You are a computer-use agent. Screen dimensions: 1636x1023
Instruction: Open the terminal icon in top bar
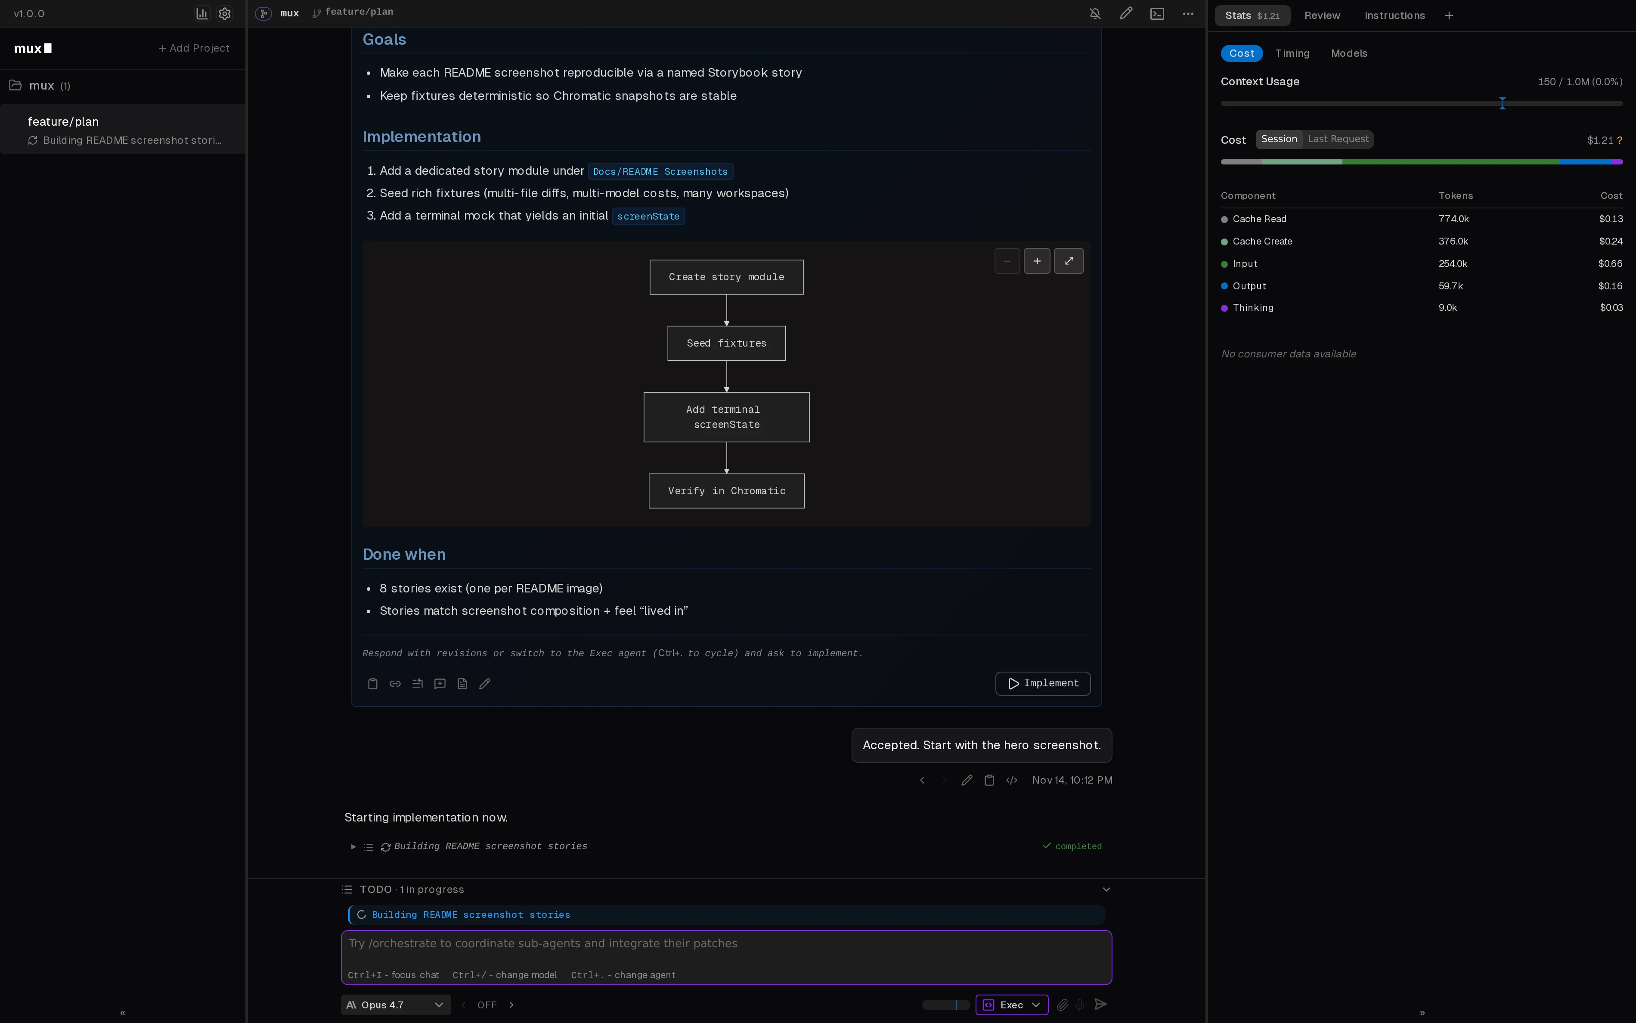(1157, 13)
